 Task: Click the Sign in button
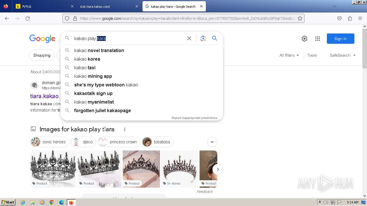(x=340, y=39)
